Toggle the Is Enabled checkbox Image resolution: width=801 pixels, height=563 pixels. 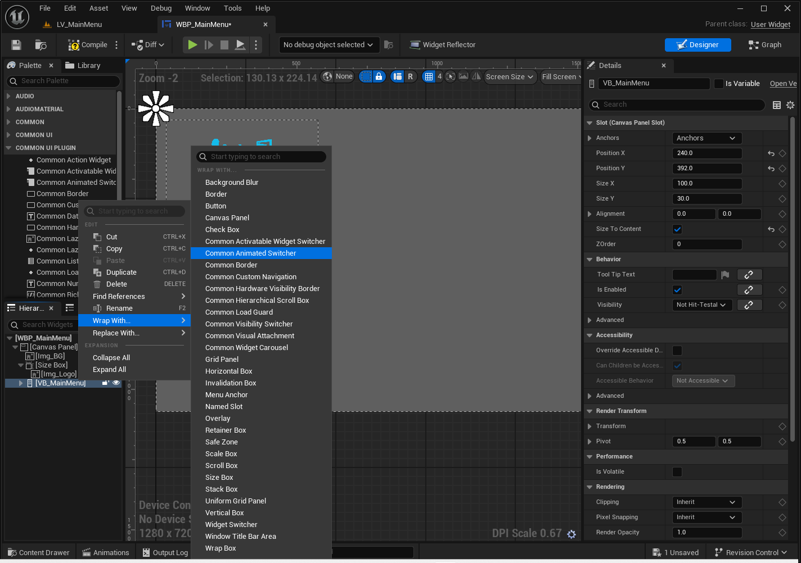(677, 290)
